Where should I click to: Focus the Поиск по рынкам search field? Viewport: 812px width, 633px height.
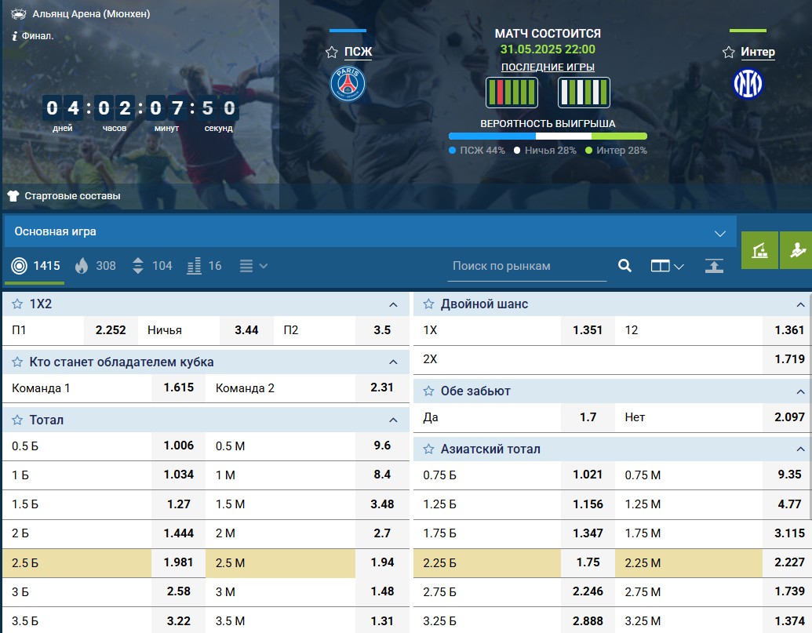pos(526,266)
